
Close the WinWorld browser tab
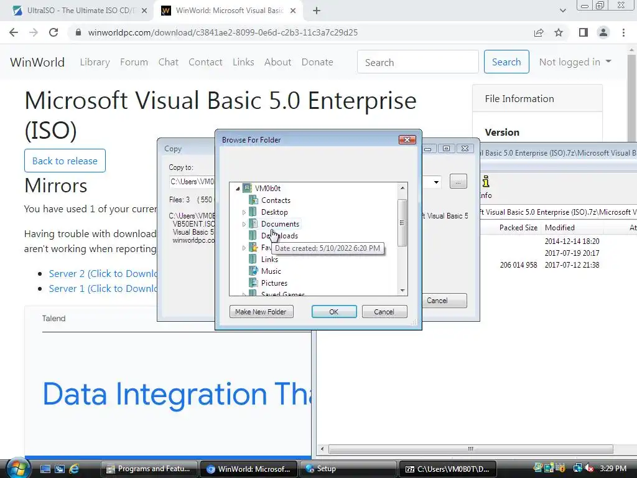tap(293, 11)
